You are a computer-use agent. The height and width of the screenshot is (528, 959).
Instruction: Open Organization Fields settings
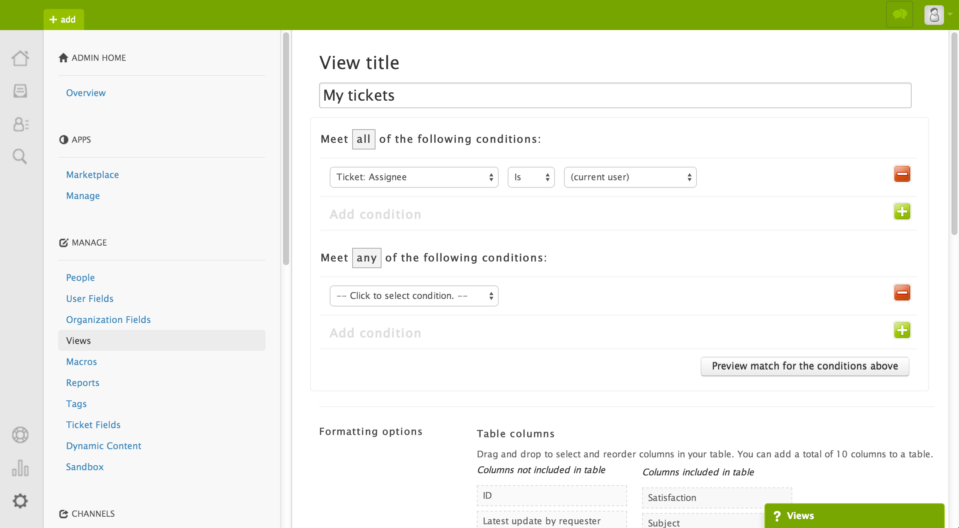108,320
